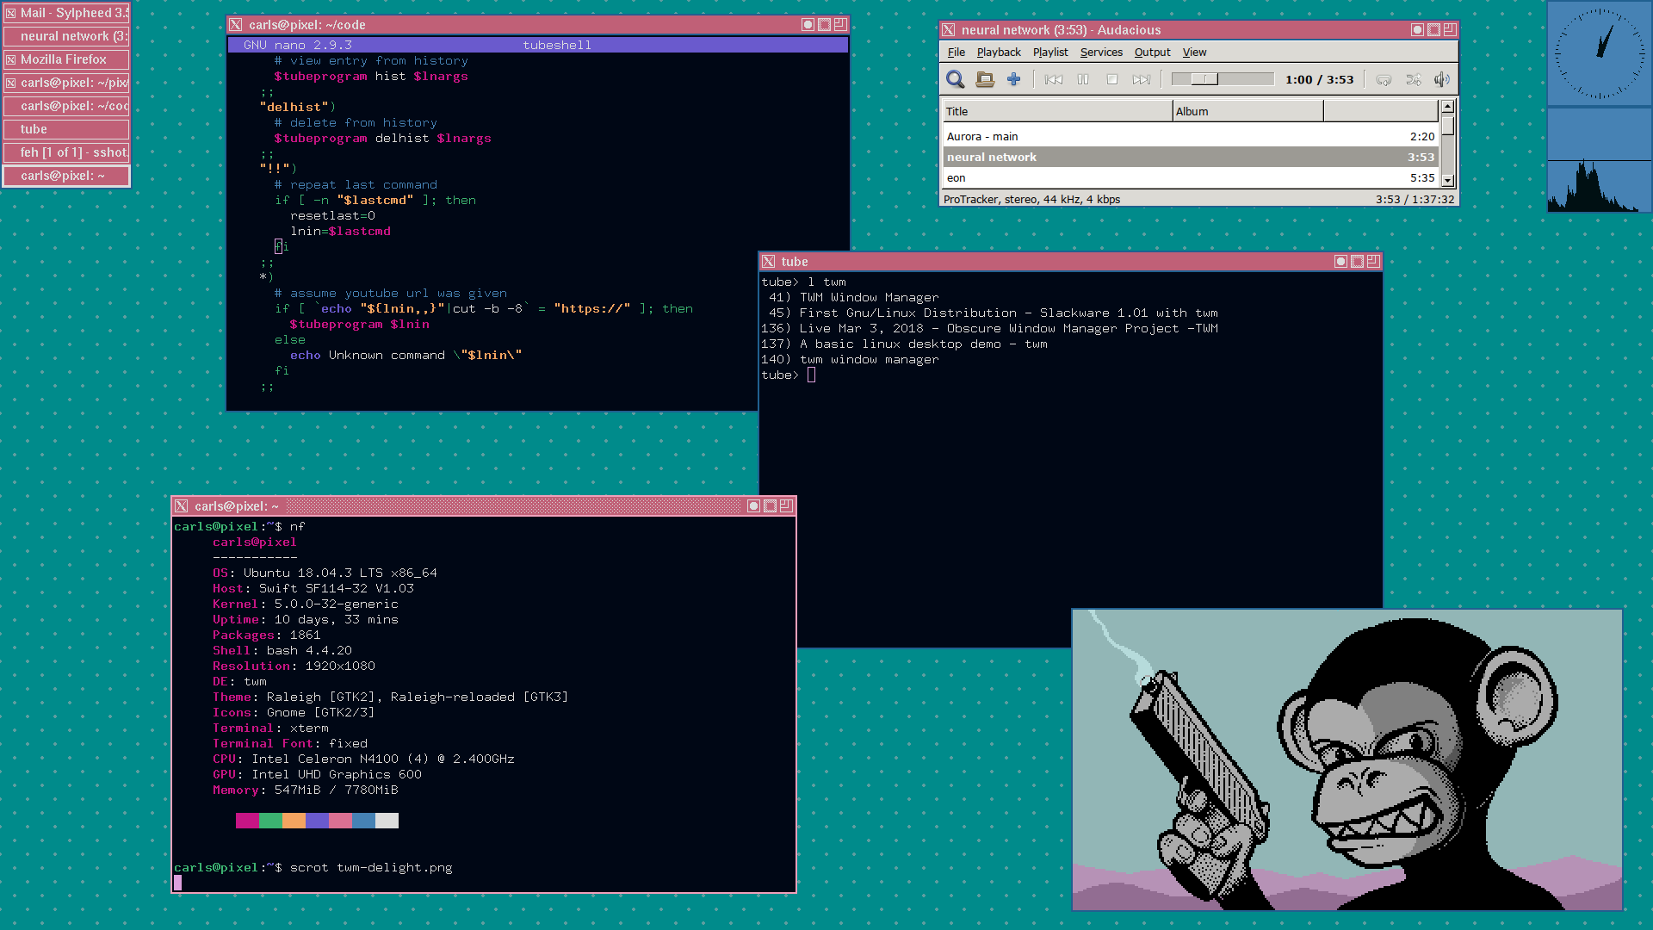This screenshot has width=1653, height=930.
Task: Click the open files folder icon
Action: (x=985, y=79)
